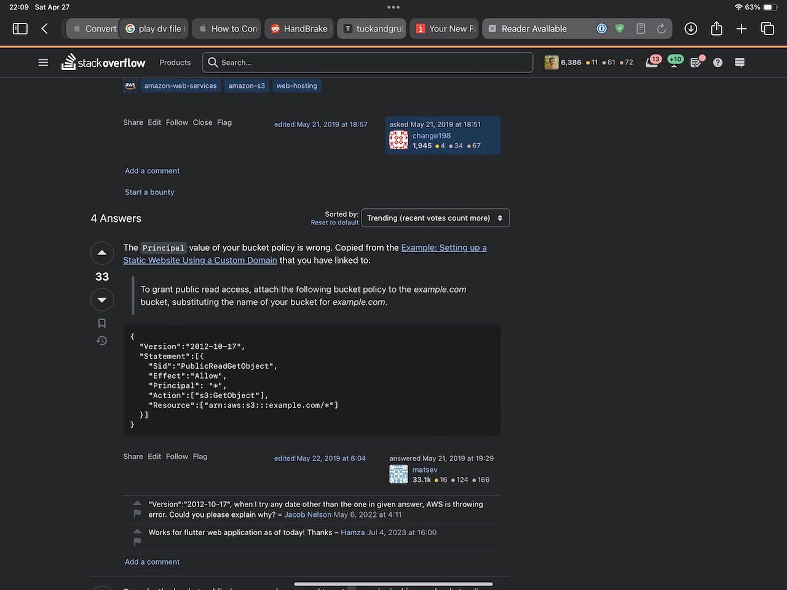Click Start a bounty link

pos(149,192)
